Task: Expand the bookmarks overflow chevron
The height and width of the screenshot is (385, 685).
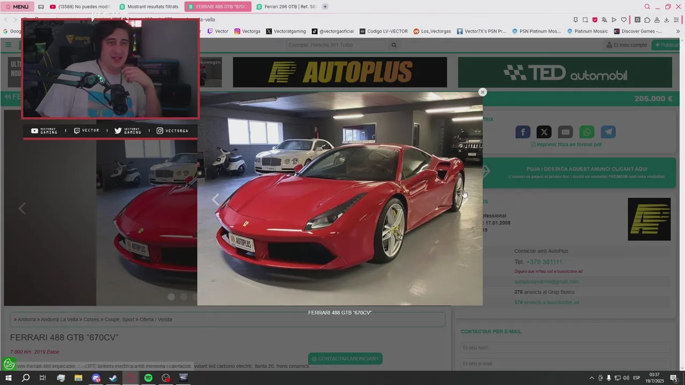Action: coord(678,31)
